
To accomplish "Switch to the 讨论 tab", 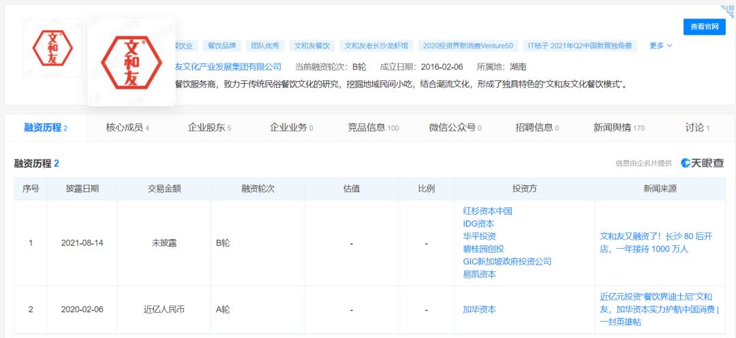I will point(697,127).
